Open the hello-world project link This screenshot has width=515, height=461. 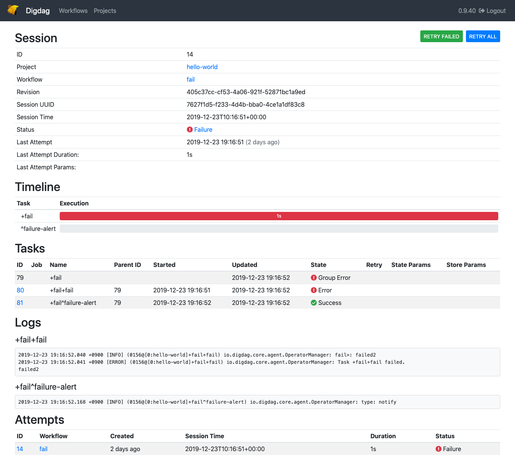point(202,67)
